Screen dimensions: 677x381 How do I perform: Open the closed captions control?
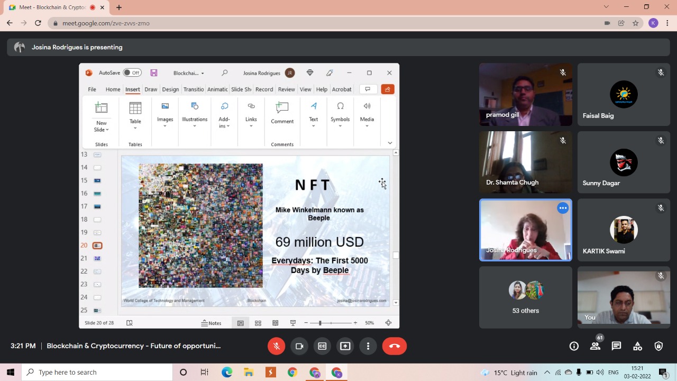[322, 346]
